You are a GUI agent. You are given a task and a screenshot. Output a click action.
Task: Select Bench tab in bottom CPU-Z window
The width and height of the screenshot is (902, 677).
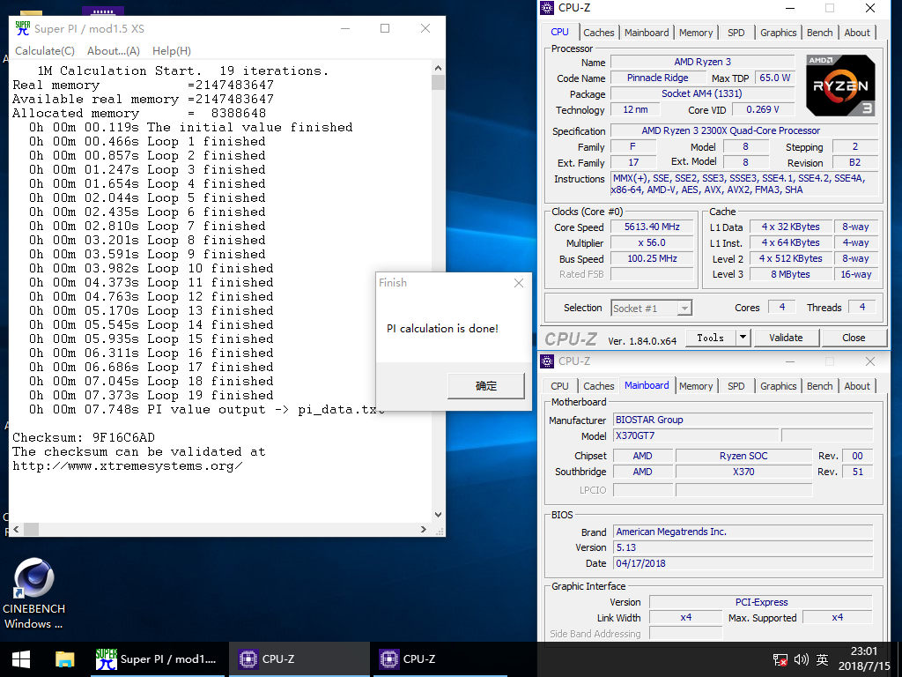[x=819, y=386]
